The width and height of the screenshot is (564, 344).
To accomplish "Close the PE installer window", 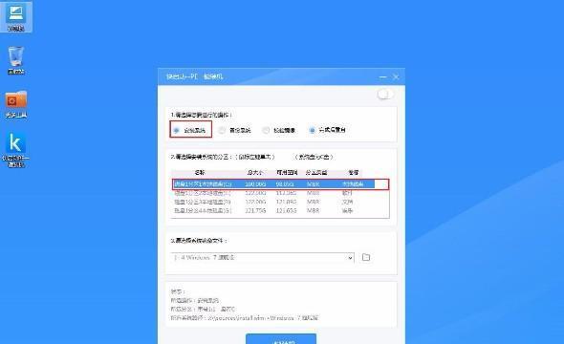I will [x=396, y=77].
